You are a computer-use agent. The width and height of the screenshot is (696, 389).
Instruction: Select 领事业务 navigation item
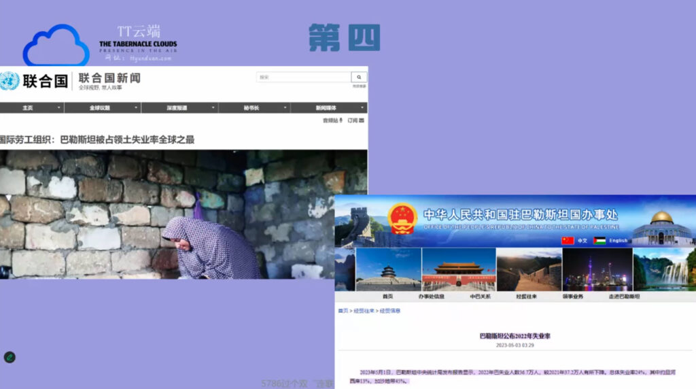pyautogui.click(x=573, y=297)
